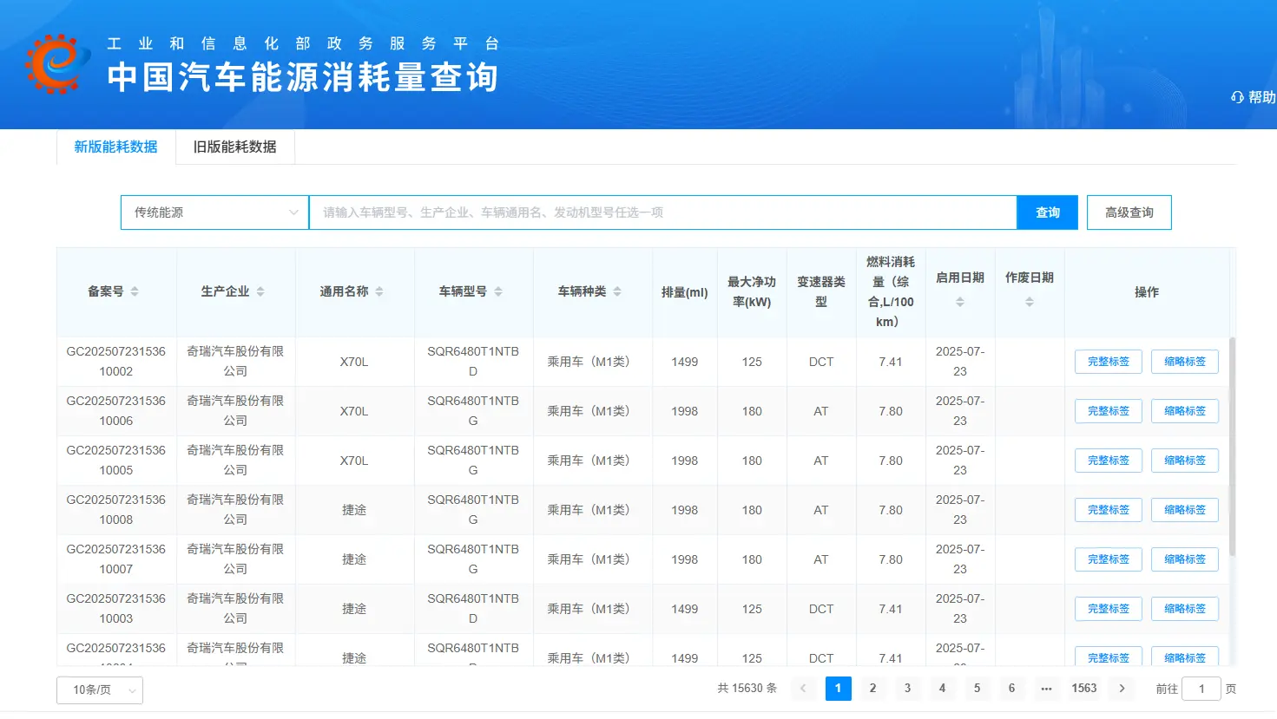Select page 5 in pagination
The image size is (1277, 719).
977,689
